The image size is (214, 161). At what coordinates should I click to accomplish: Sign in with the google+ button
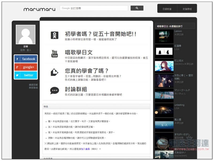26,67
